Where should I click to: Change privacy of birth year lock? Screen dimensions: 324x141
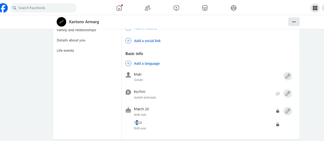277,124
